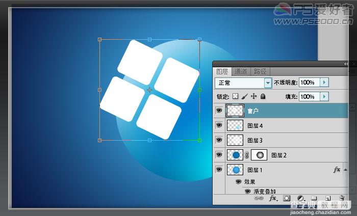
Task: Select the 图层 2 layer mask thumbnail
Action: click(x=259, y=155)
